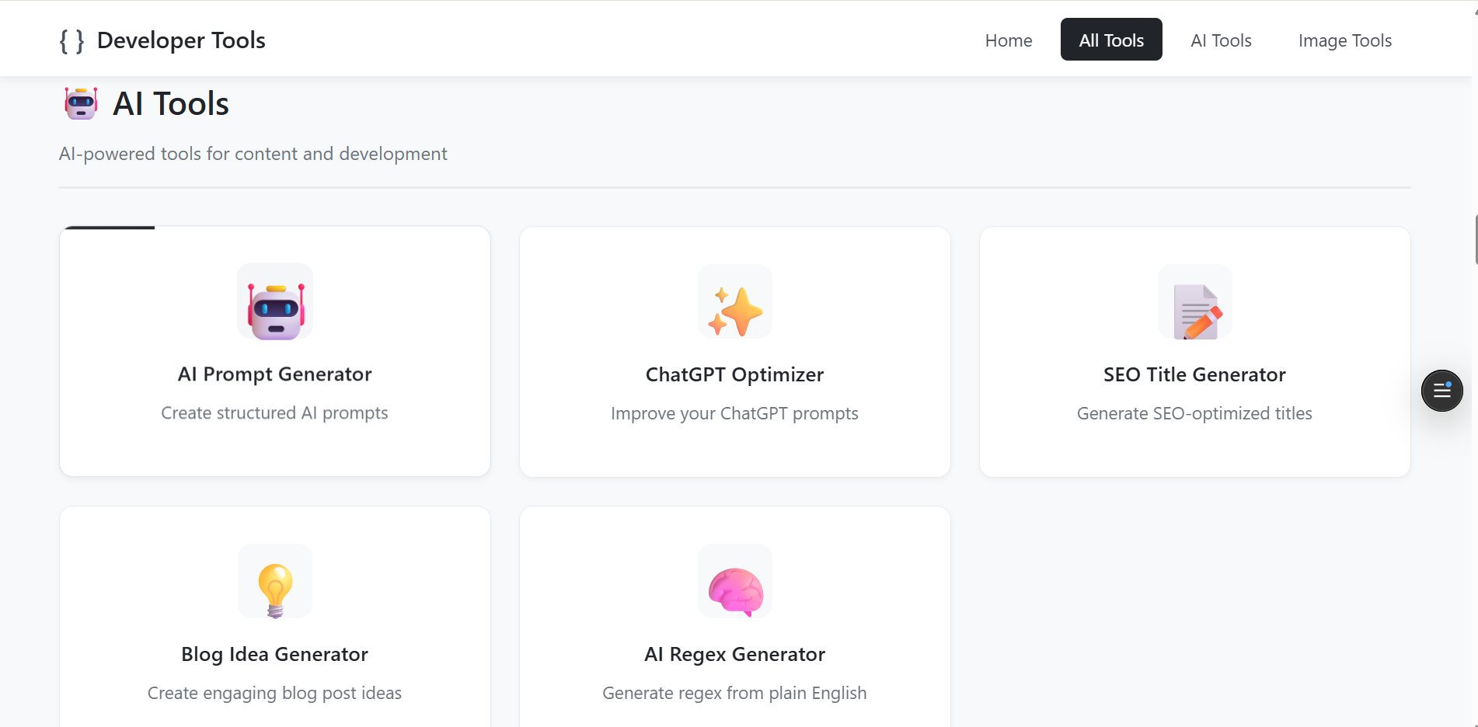Click the ChatGPT Optimizer sparkles icon
The width and height of the screenshot is (1478, 727).
coord(735,301)
